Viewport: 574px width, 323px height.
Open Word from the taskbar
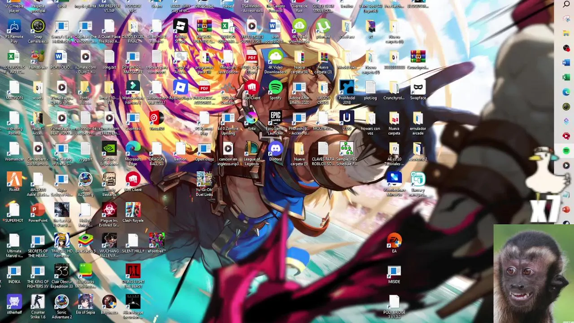pyautogui.click(x=566, y=62)
